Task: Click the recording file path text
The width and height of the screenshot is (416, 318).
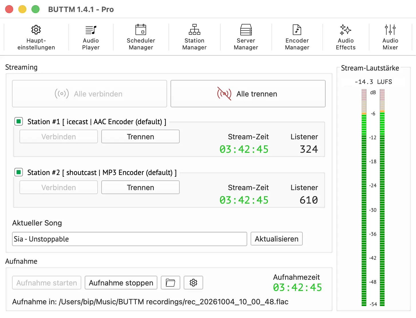Action: click(150, 302)
